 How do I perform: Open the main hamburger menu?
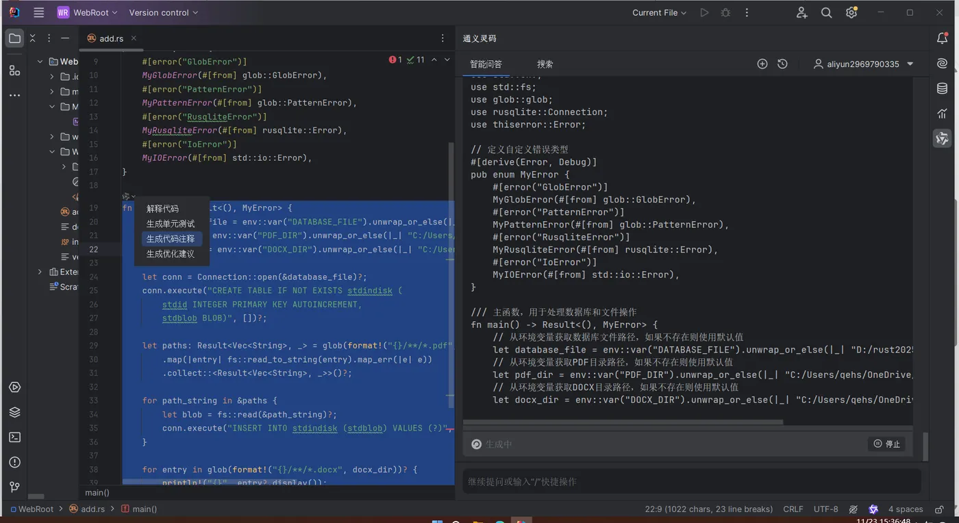39,12
